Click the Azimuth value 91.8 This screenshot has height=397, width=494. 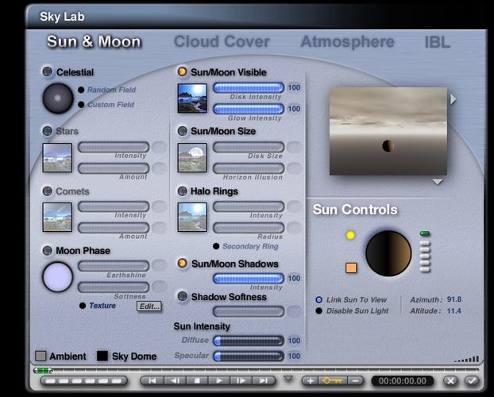tap(454, 299)
